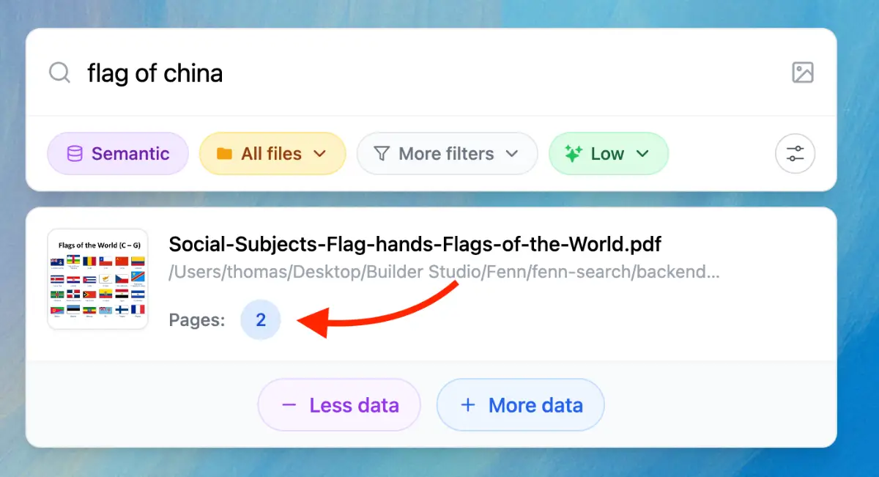This screenshot has width=879, height=477.
Task: Toggle Semantic search mode
Action: [118, 154]
